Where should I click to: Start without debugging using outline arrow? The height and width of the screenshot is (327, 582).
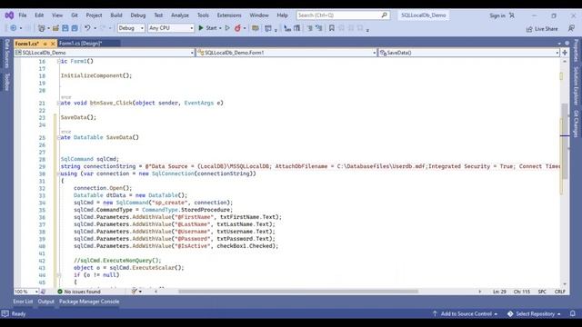[x=227, y=28]
